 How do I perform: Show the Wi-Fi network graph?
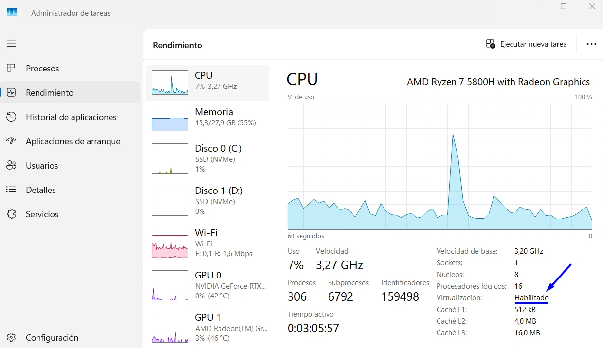click(x=207, y=243)
